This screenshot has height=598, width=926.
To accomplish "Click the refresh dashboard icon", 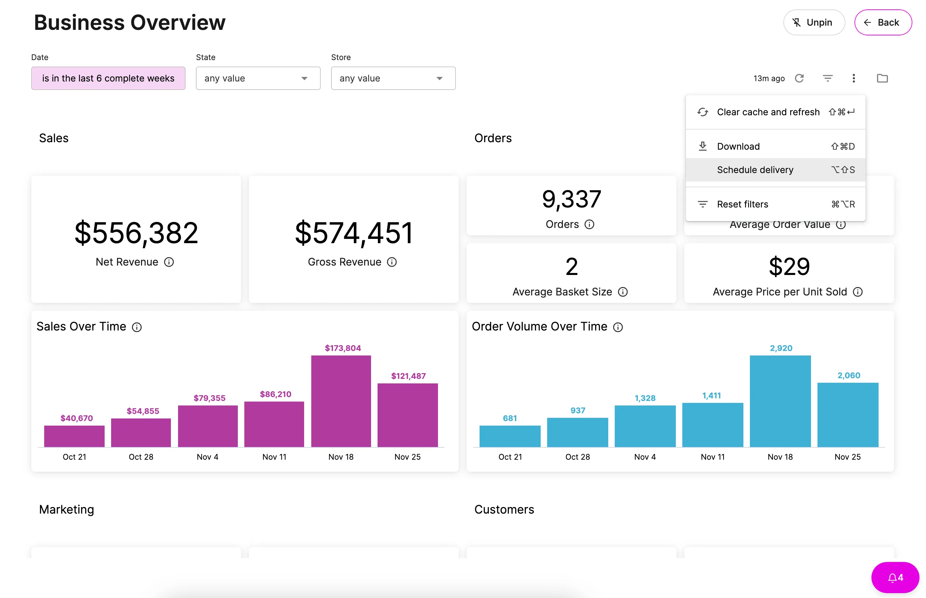I will click(x=799, y=79).
